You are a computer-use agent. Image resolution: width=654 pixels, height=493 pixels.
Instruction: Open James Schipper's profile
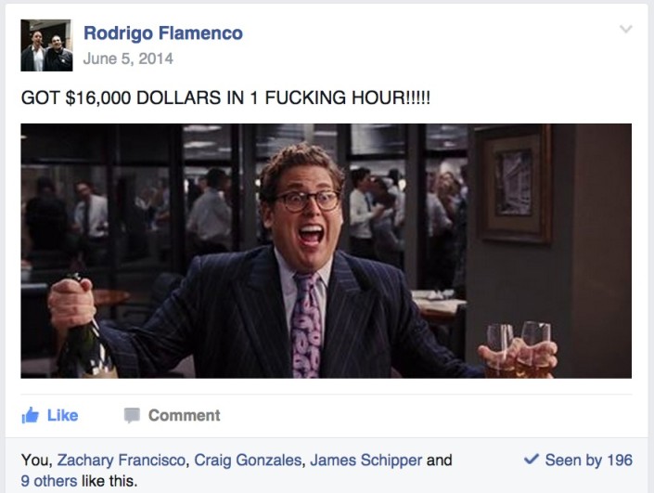365,460
